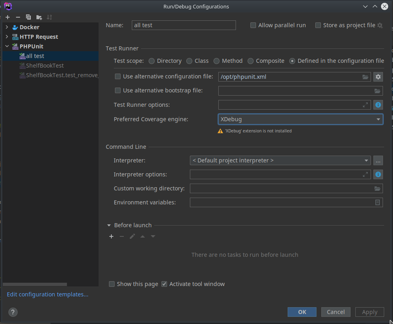Check Use alternative configuration file
Screen dimensions: 393x324
(118, 76)
